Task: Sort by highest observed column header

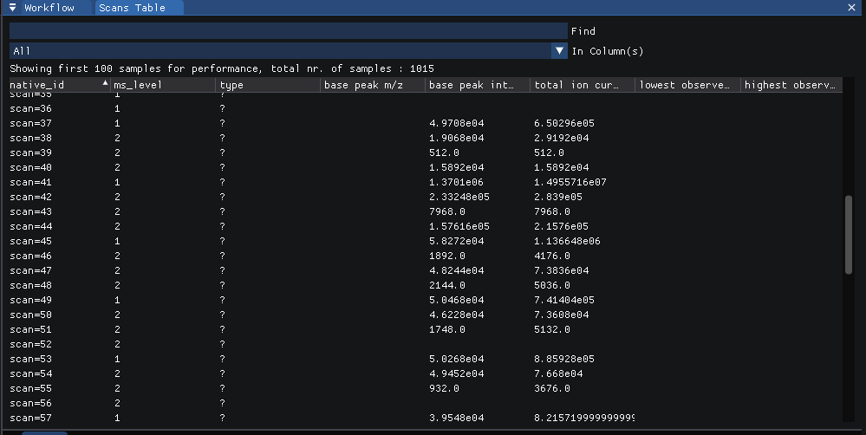Action: [790, 85]
